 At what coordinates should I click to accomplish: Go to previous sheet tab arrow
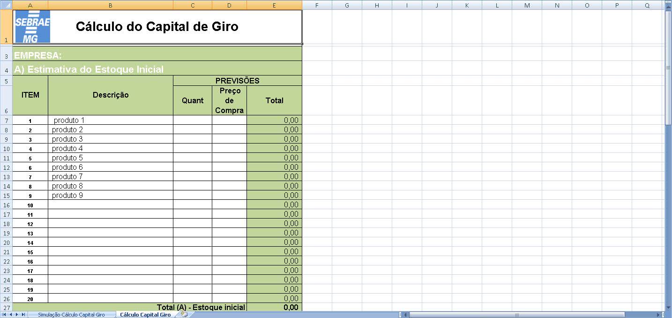11,315
